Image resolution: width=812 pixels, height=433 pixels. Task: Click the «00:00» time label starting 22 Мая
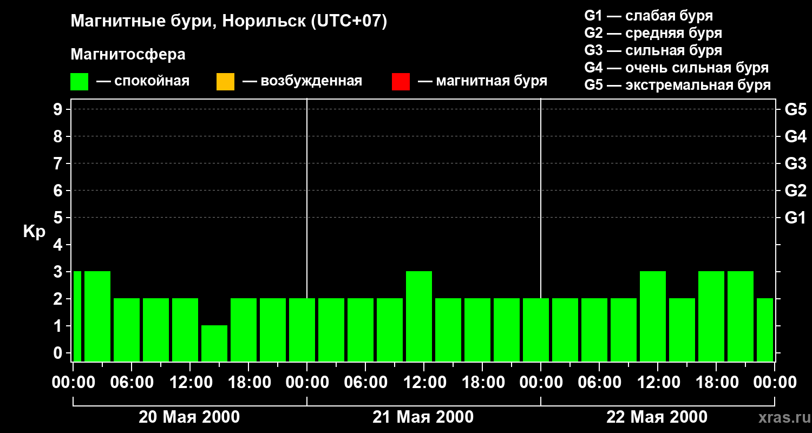point(540,383)
